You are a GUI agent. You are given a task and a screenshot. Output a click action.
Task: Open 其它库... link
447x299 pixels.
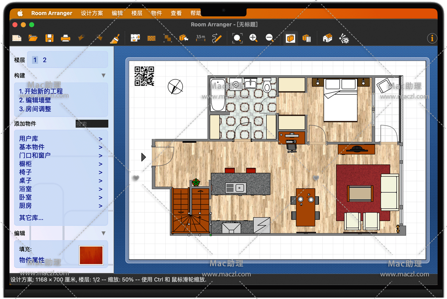(x=31, y=218)
